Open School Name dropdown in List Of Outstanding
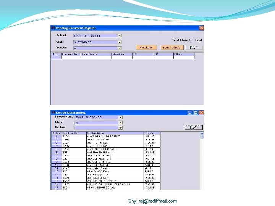Image resolution: width=275 pixels, height=206 pixels. click(x=120, y=117)
